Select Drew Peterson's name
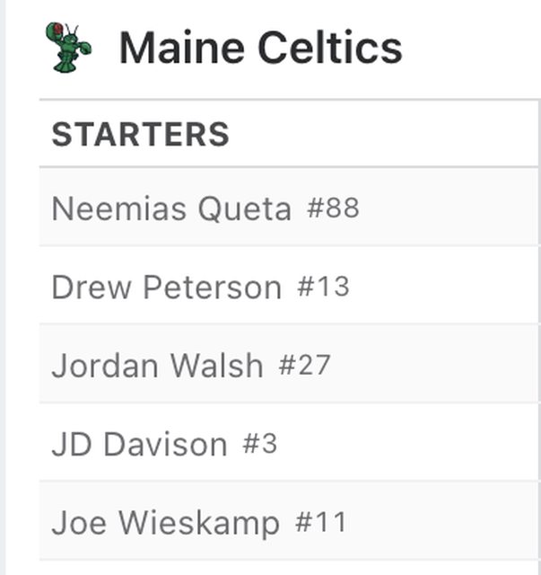This screenshot has height=575, width=541. pyautogui.click(x=166, y=287)
